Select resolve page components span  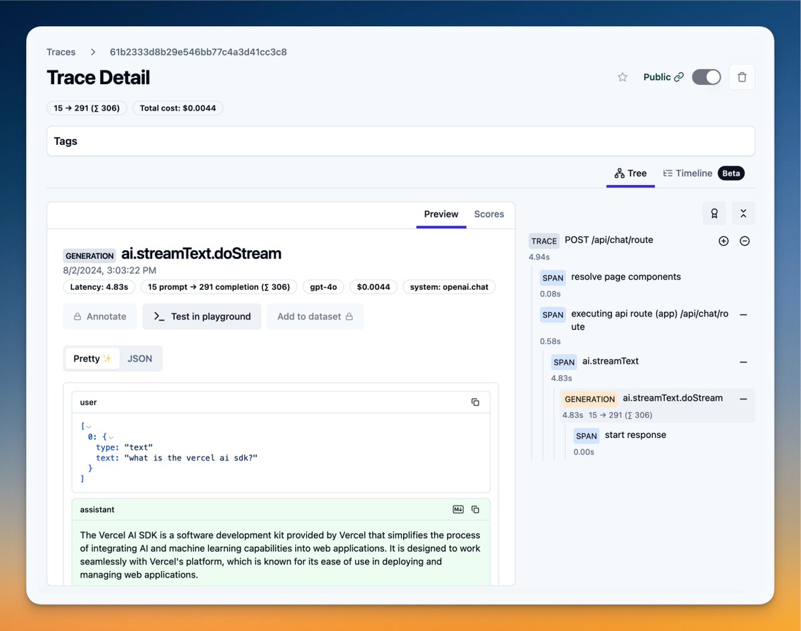pos(626,276)
